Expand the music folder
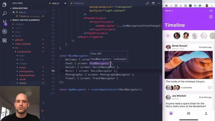This screenshot has height=121, width=215. pos(23,68)
